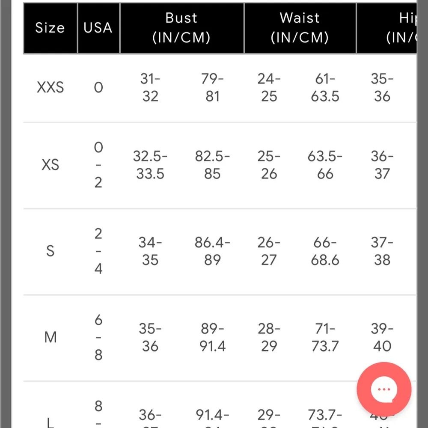Viewport: 428px width, 428px height.
Task: Click the 86.4-89 bust centimeters cell
Action: pos(212,251)
